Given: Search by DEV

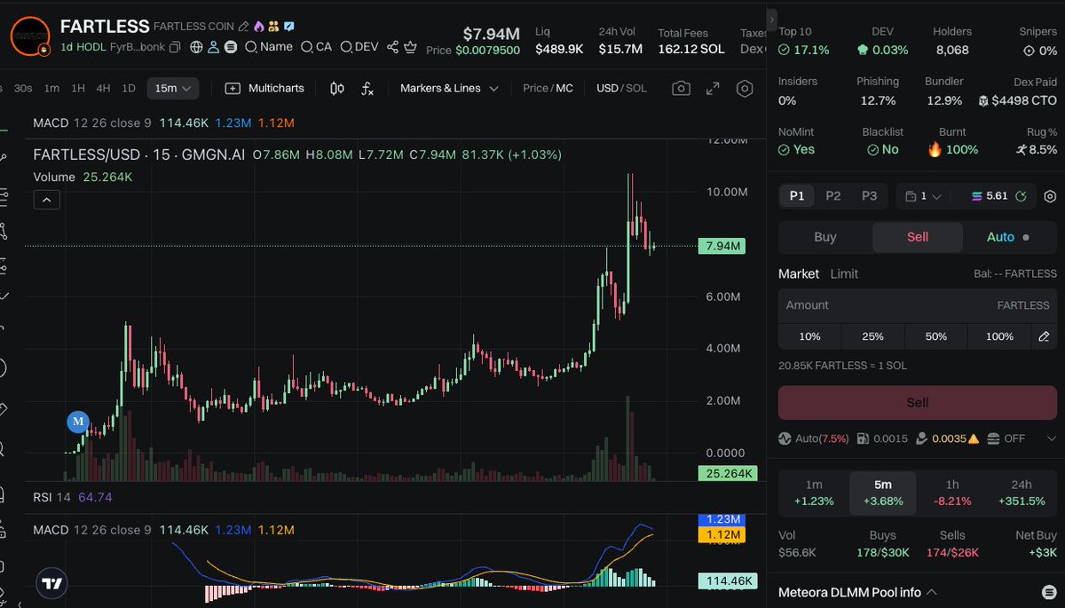Looking at the screenshot, I should pos(359,47).
